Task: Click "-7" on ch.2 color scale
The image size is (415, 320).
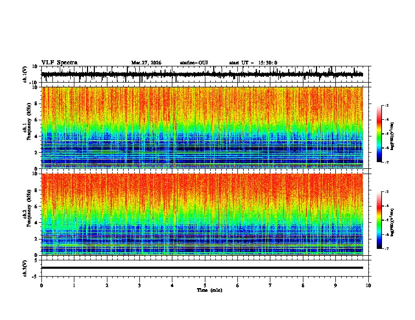Action: click(387, 248)
